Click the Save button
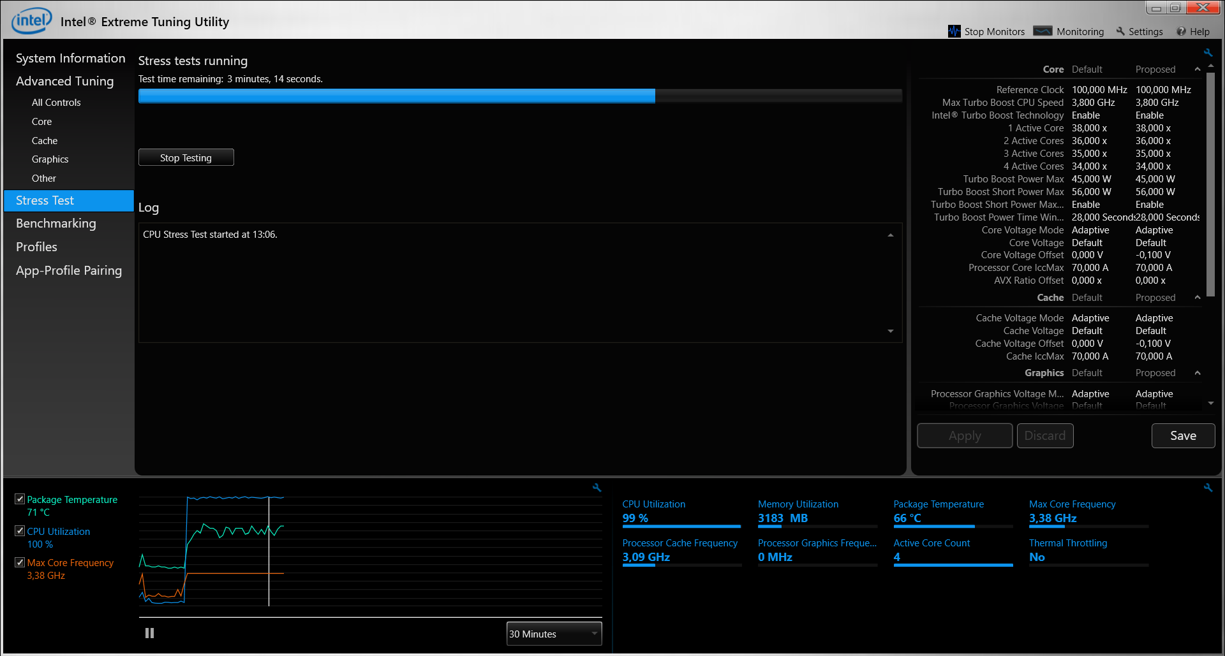The image size is (1225, 656). point(1183,435)
